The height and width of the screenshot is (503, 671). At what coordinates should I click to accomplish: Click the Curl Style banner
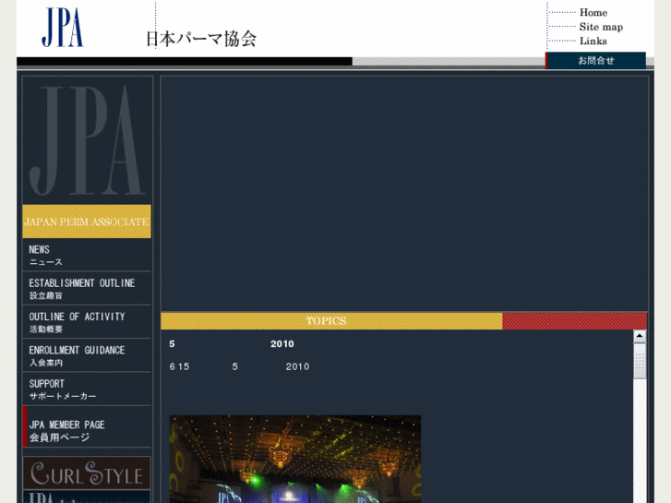87,473
